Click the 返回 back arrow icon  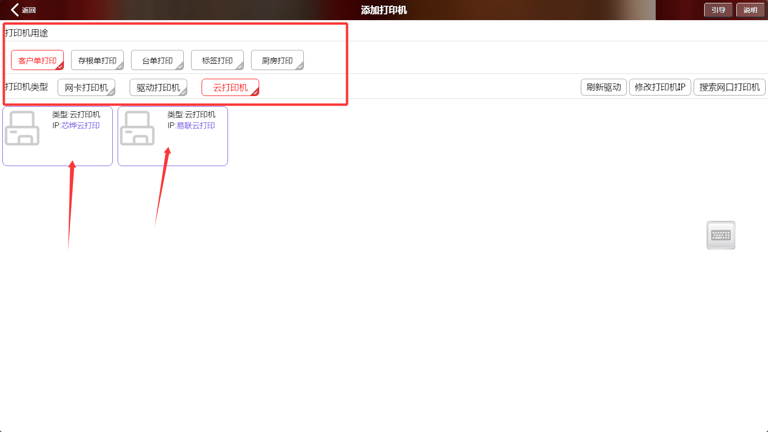coord(15,10)
